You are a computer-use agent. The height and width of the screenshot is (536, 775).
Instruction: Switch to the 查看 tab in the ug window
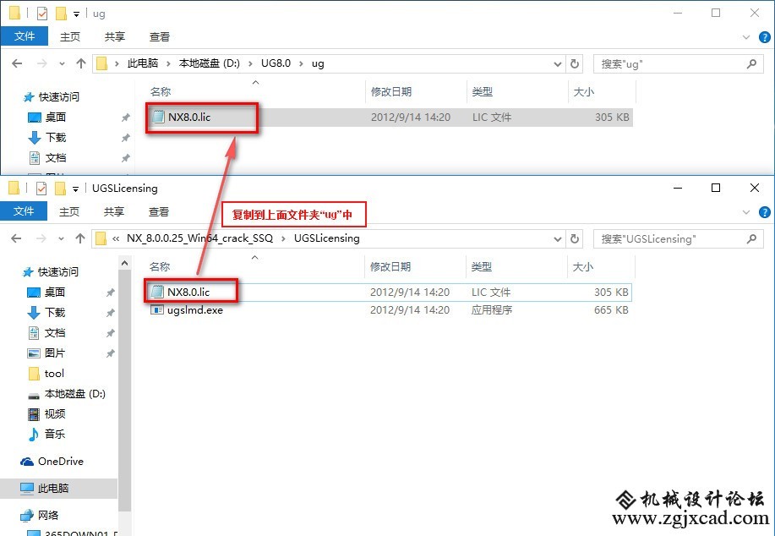point(159,36)
